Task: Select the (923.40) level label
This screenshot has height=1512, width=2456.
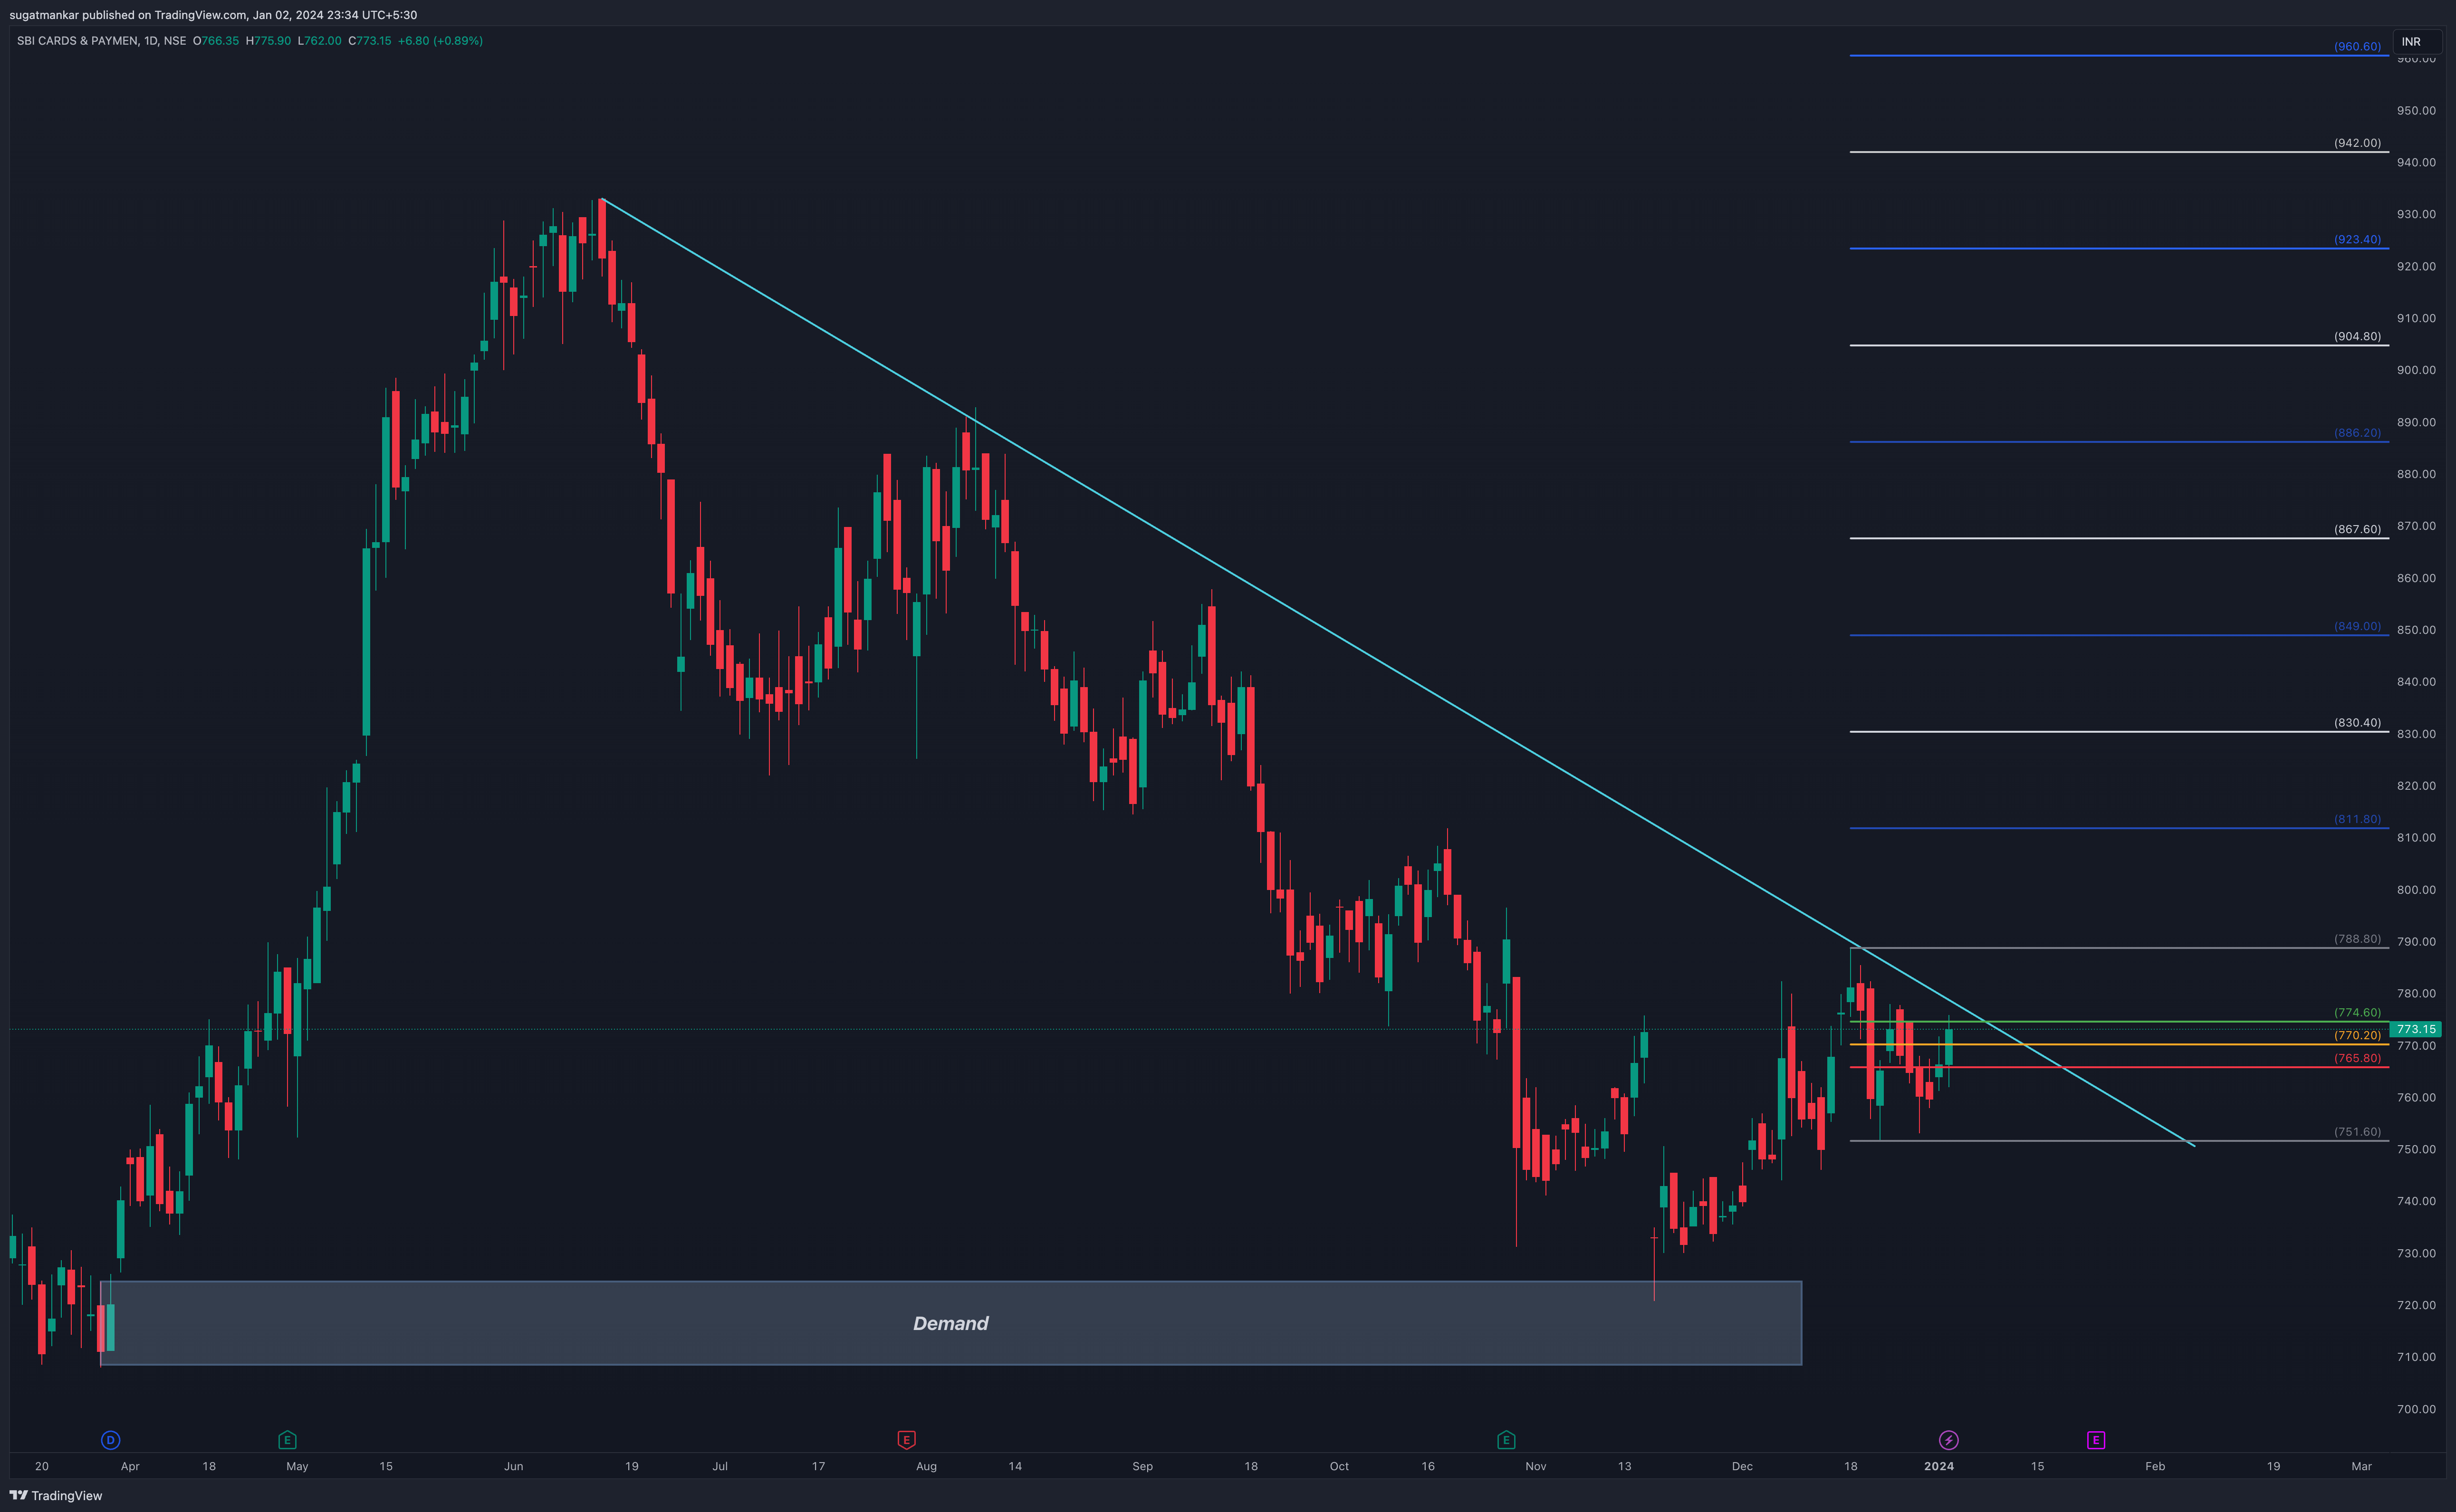Action: pyautogui.click(x=2357, y=239)
